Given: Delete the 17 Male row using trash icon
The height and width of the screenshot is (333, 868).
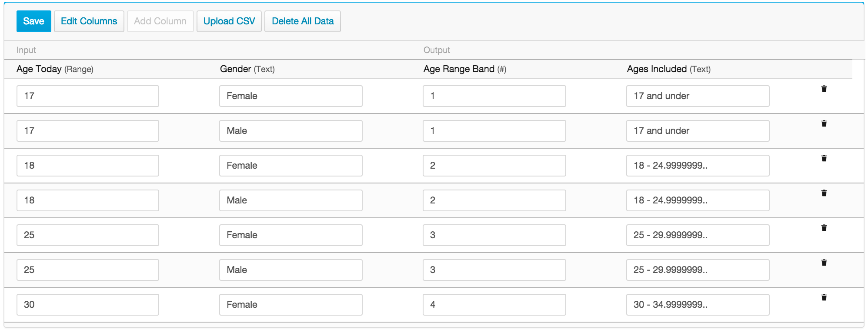Looking at the screenshot, I should click(x=824, y=123).
